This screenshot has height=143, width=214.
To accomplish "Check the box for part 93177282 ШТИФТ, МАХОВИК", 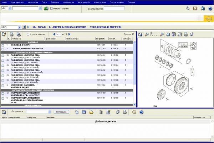I will [x=3, y=49].
